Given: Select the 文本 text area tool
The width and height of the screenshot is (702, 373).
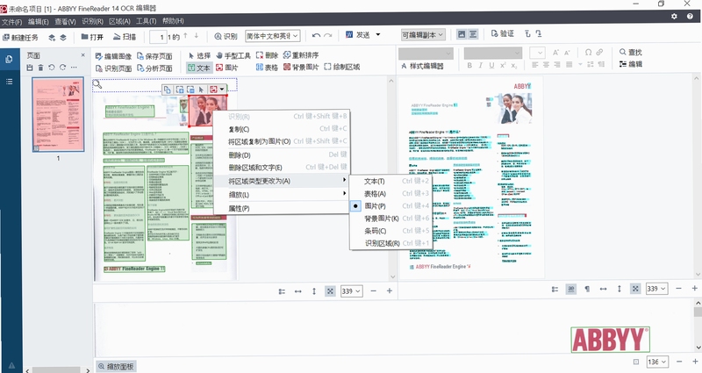Looking at the screenshot, I should [x=199, y=68].
